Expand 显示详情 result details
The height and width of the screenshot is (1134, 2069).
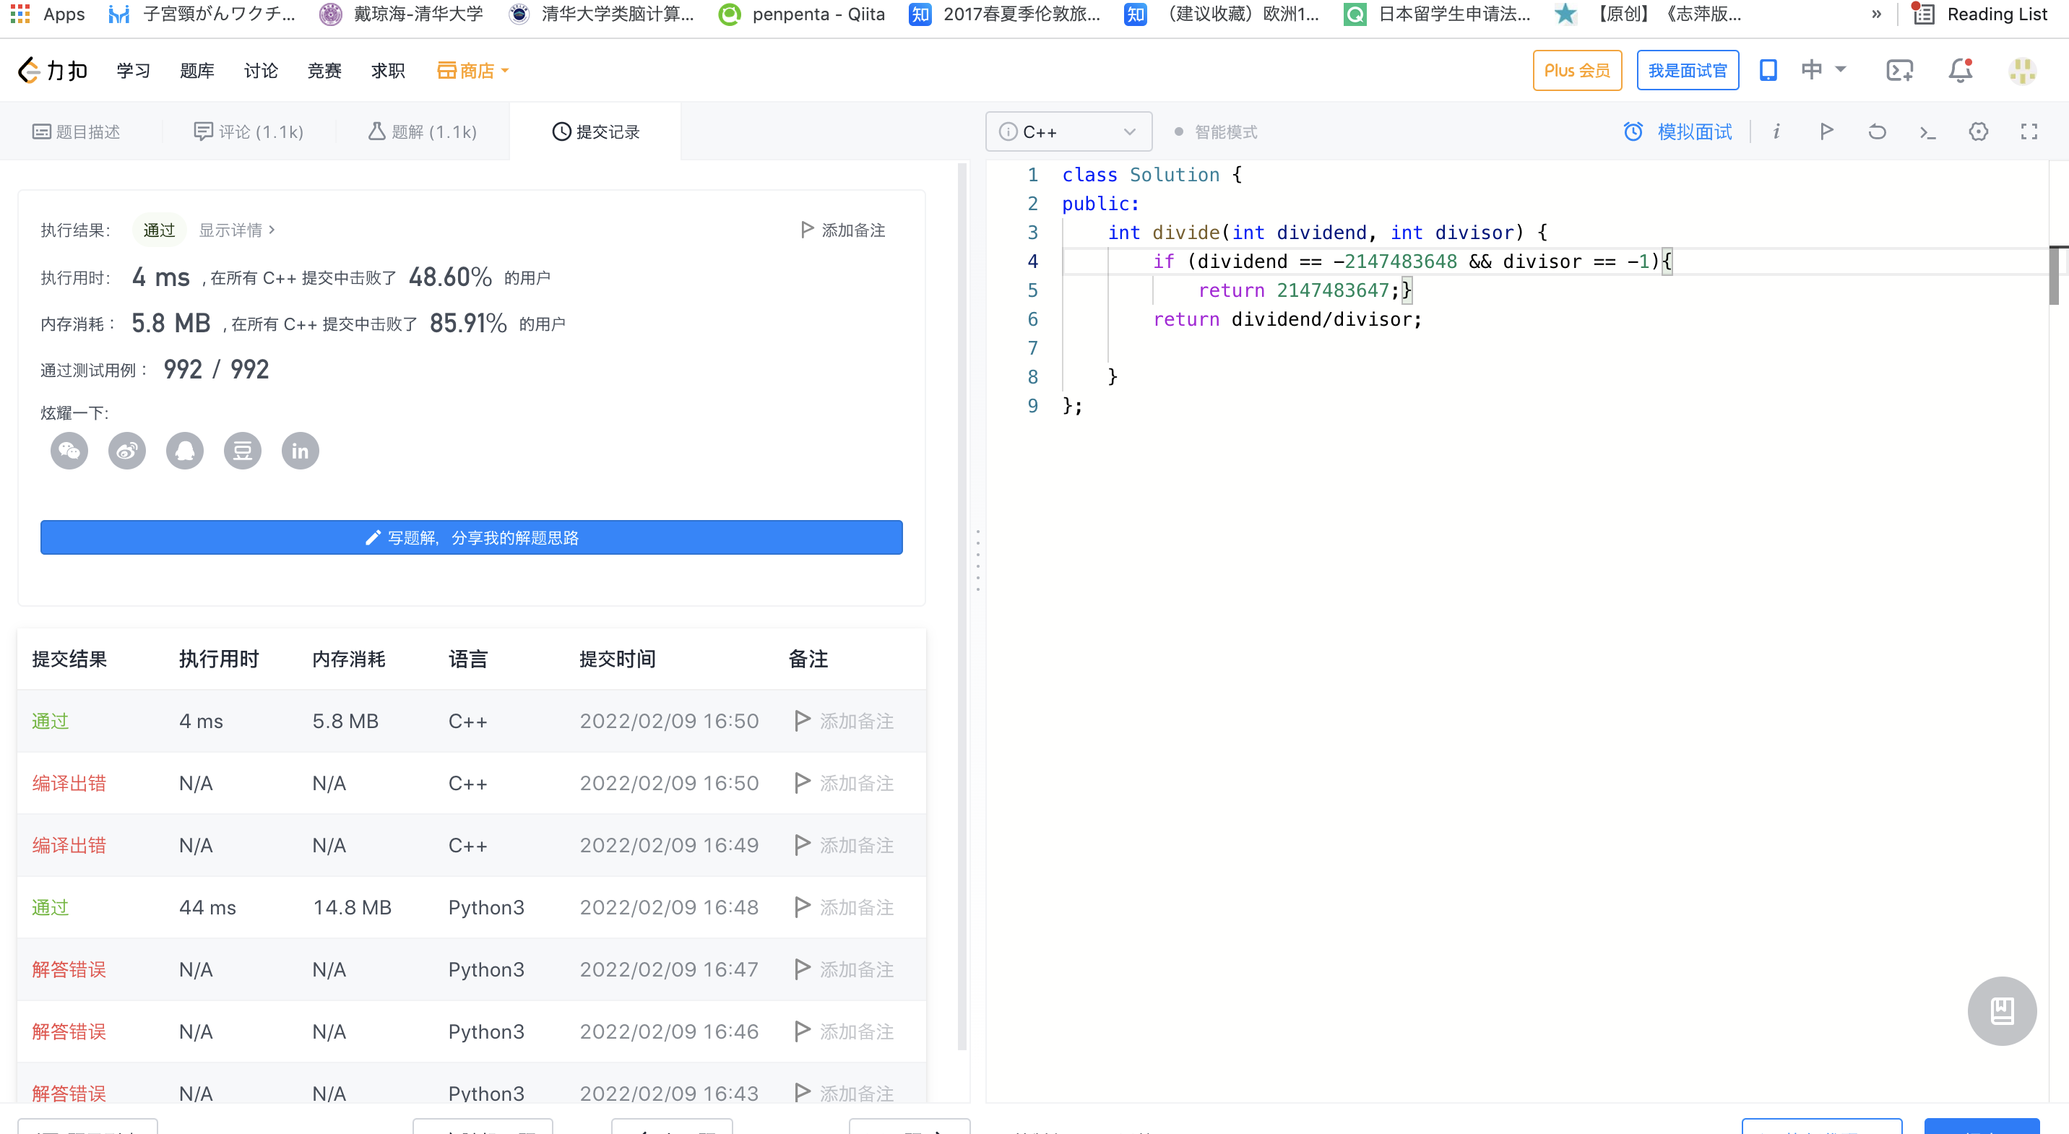pos(236,230)
